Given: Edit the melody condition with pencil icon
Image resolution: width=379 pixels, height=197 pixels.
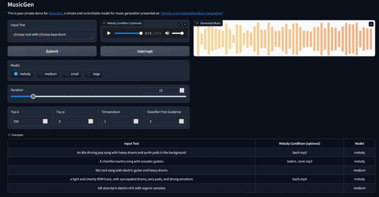Looking at the screenshot, I should tap(179, 25).
